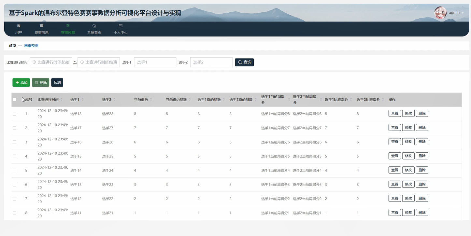Click the cell 选手1当前局得分8

[x=276, y=114]
